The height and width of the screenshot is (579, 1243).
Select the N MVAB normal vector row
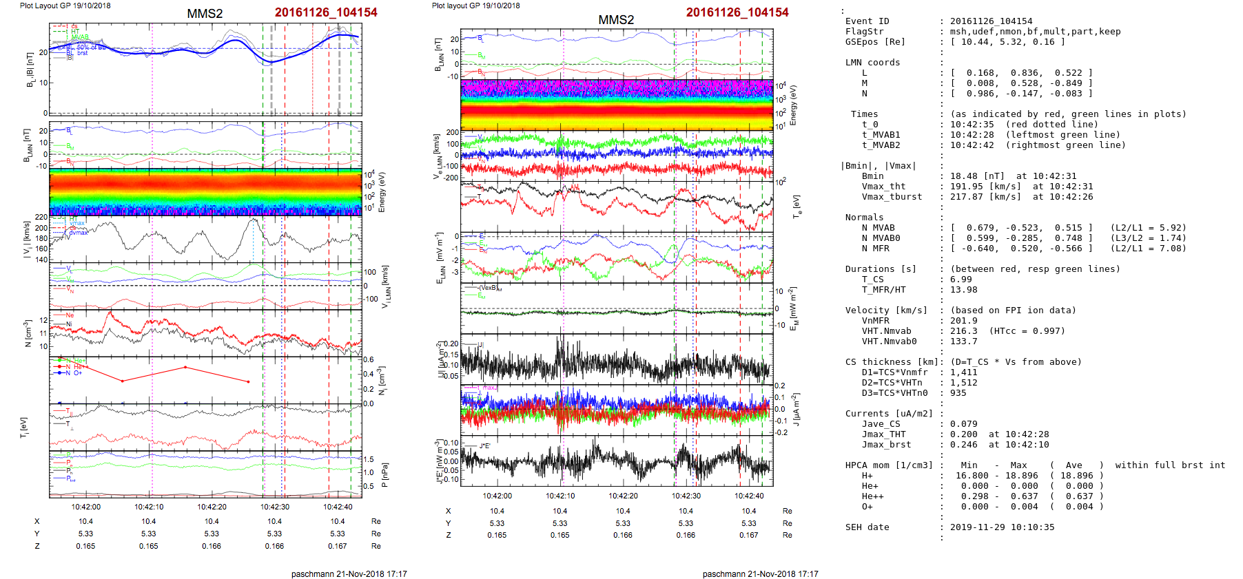pyautogui.click(x=1021, y=228)
